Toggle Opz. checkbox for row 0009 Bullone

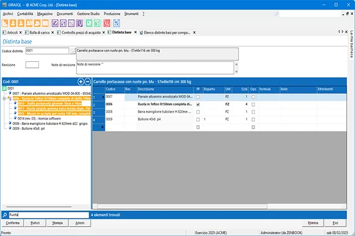253,119
